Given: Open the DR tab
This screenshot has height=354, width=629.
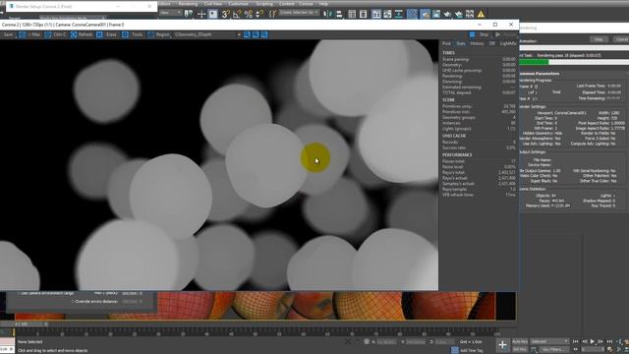Looking at the screenshot, I should pos(491,43).
